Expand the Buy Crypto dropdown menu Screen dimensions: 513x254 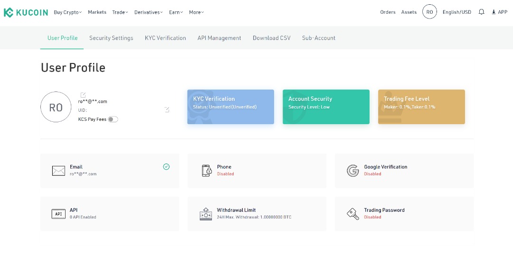(67, 12)
